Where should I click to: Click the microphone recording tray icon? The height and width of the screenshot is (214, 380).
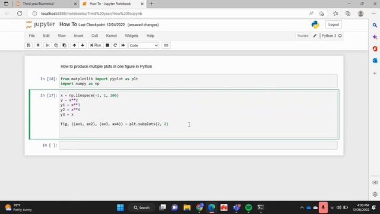point(323,207)
